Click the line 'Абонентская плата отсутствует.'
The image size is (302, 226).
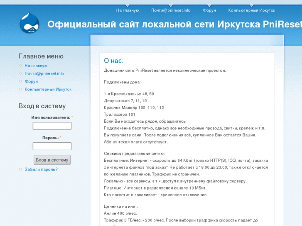[x=135, y=142]
